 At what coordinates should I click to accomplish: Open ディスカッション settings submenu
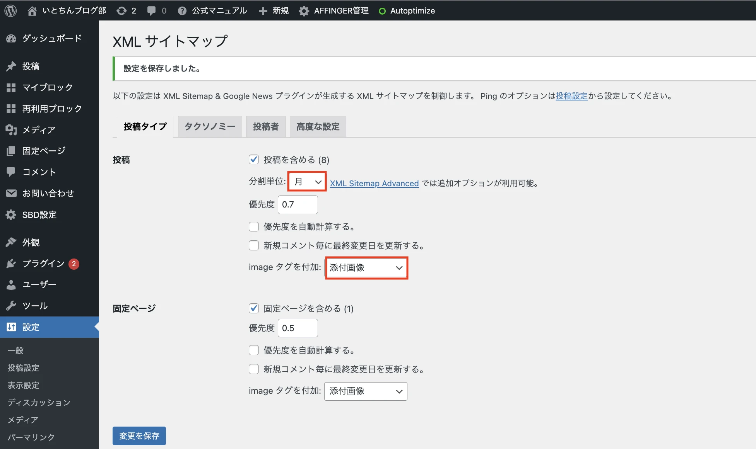[39, 403]
